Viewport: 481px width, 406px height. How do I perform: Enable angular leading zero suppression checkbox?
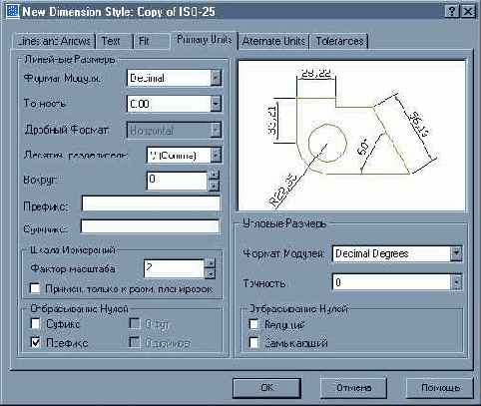pyautogui.click(x=253, y=324)
